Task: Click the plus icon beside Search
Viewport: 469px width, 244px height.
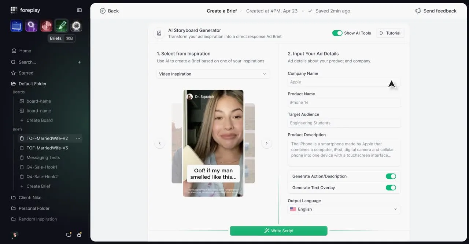Action: point(79,62)
